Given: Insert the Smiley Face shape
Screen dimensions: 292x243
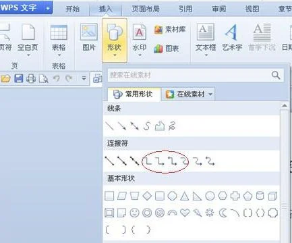Looking at the screenshot, I should tap(134, 213).
